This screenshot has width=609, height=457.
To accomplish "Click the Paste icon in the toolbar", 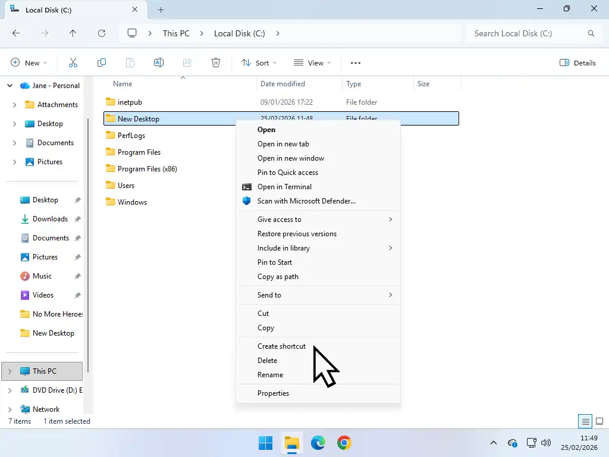I will (x=130, y=62).
